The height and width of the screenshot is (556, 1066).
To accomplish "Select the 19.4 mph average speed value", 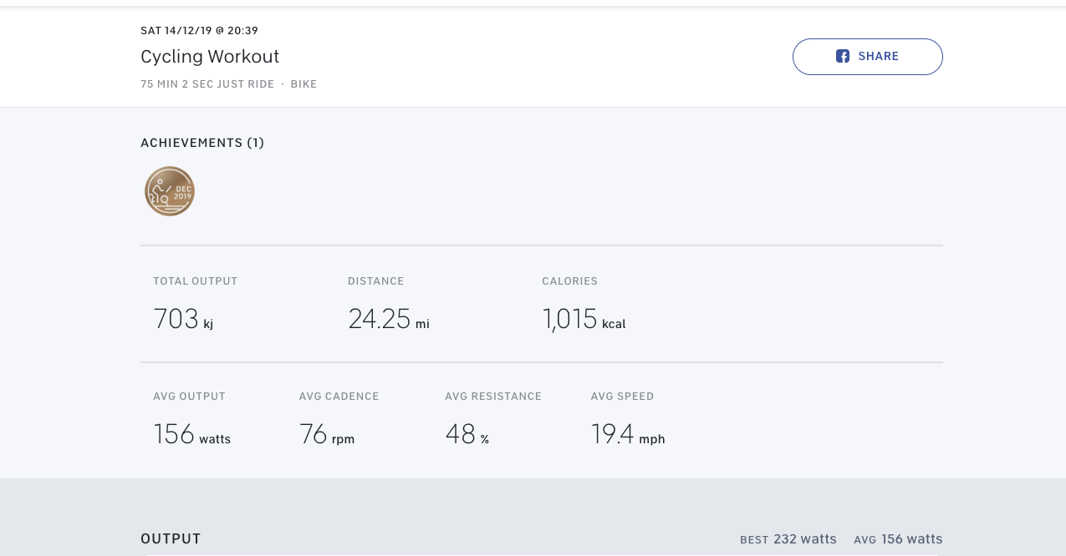I will 627,435.
